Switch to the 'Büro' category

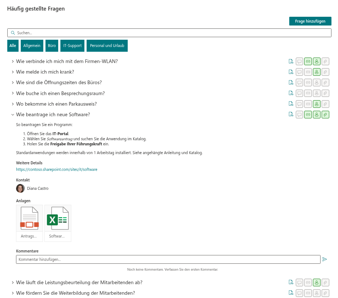tap(52, 46)
